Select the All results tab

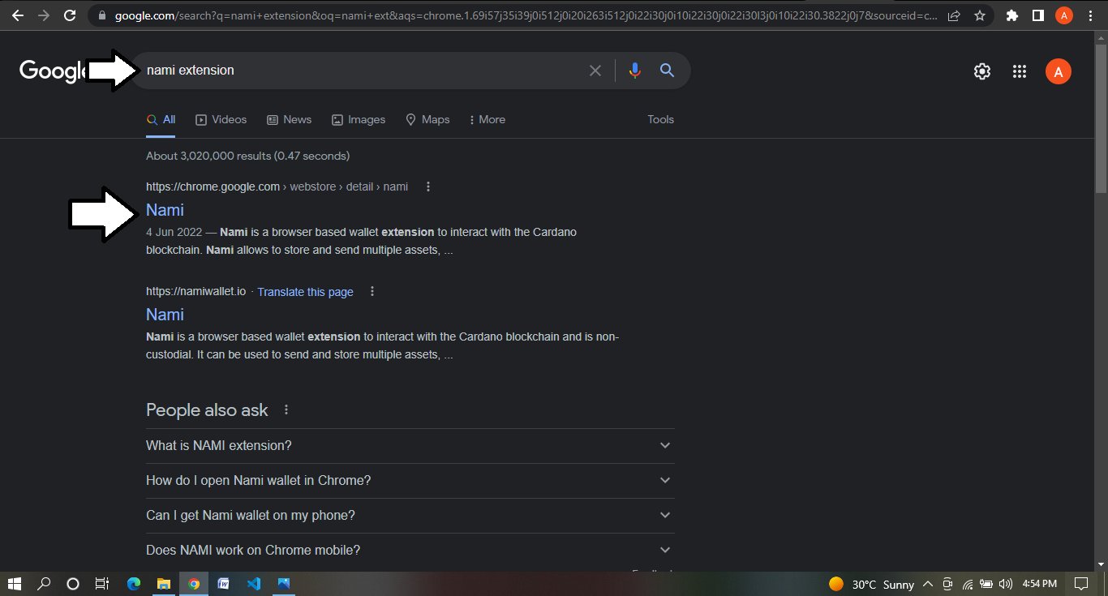[161, 119]
